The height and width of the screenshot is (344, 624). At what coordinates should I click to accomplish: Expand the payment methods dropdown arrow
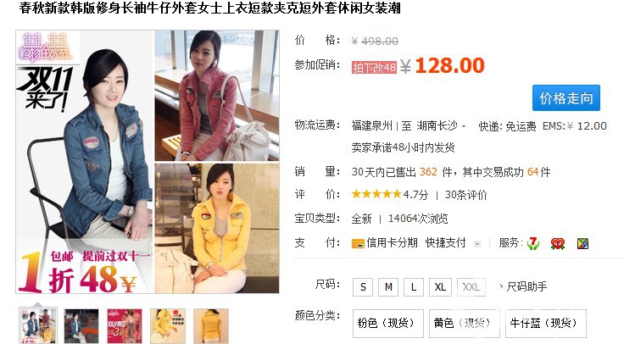pyautogui.click(x=477, y=244)
